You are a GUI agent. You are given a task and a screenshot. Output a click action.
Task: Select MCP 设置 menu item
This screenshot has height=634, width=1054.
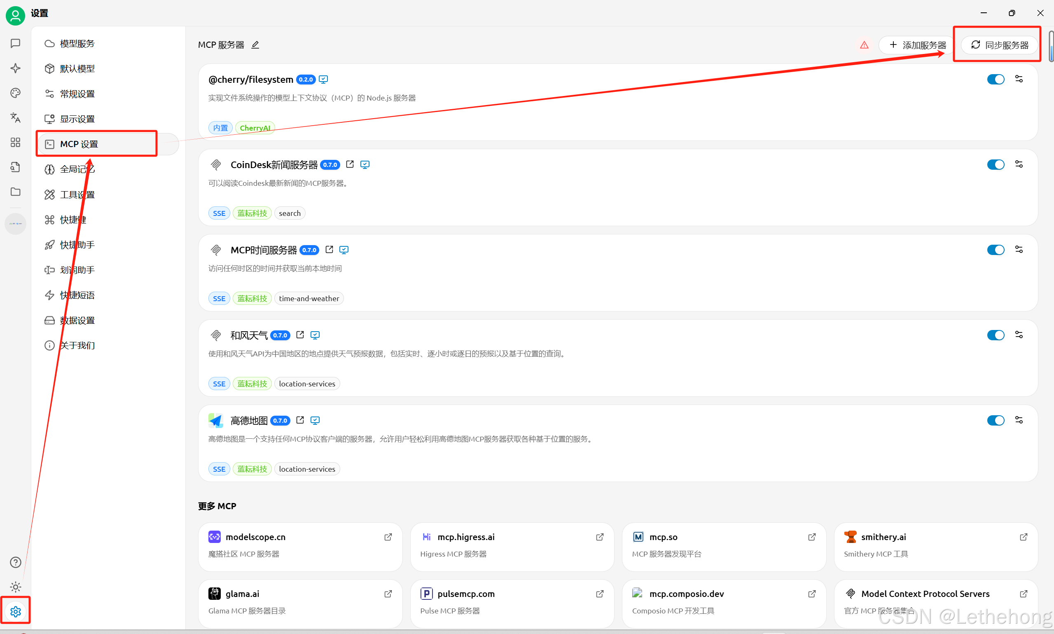point(108,144)
